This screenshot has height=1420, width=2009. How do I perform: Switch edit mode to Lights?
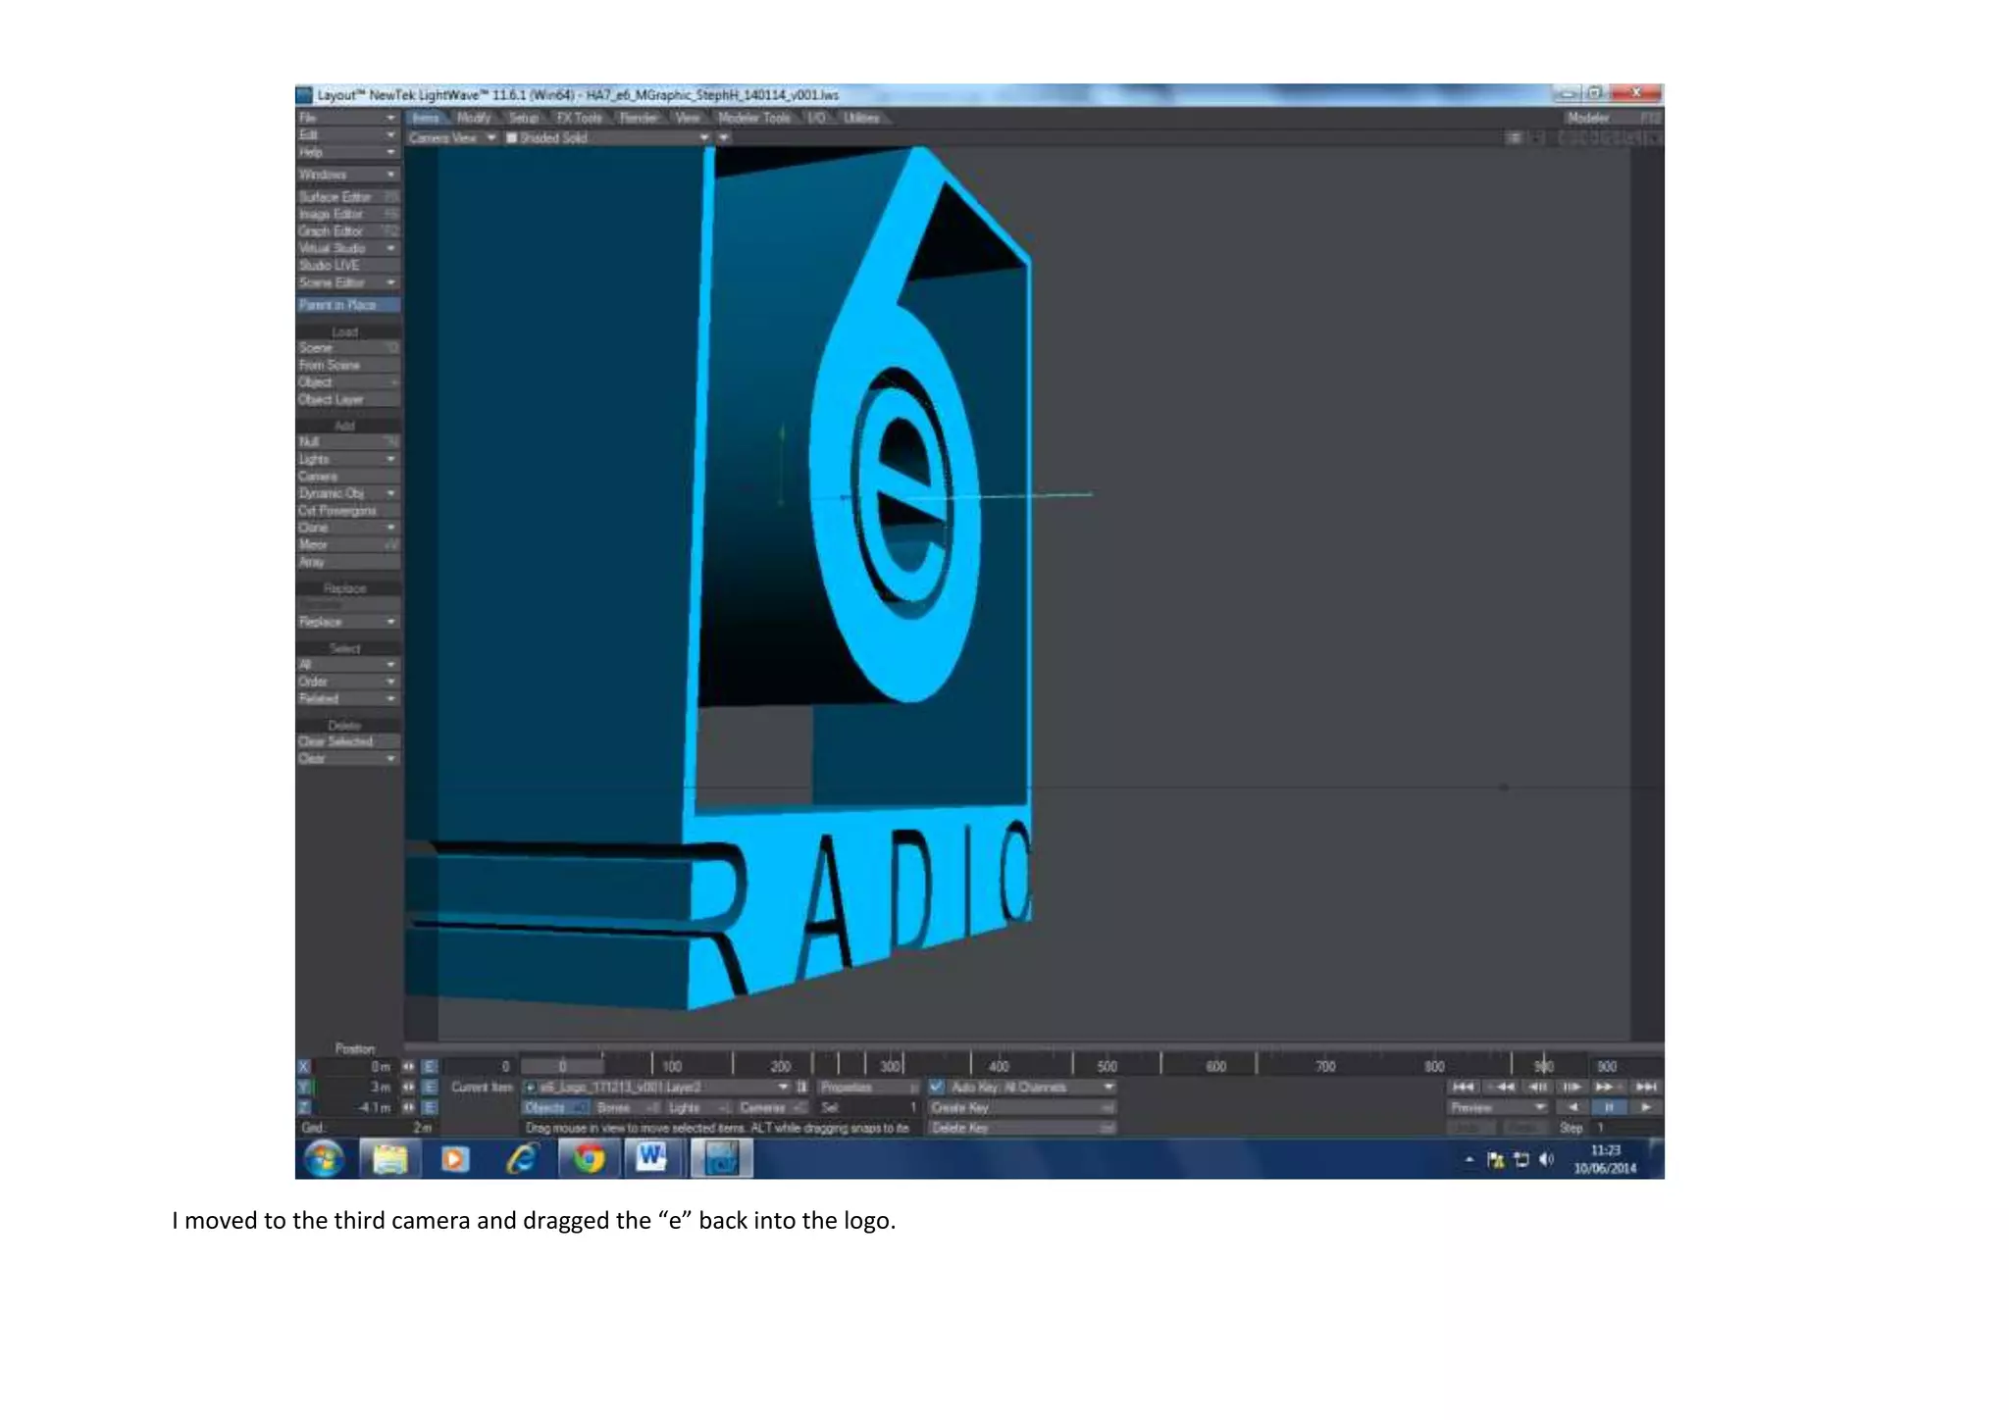tap(697, 1107)
